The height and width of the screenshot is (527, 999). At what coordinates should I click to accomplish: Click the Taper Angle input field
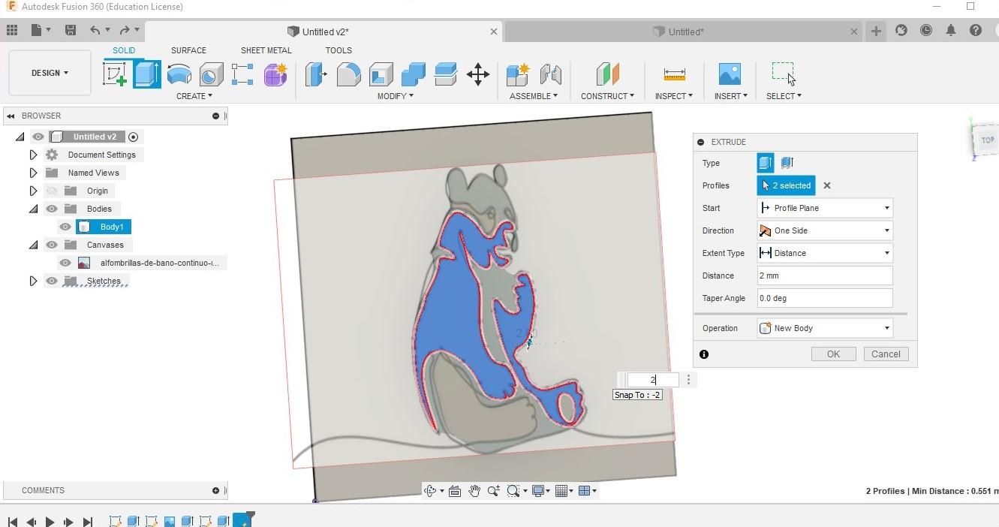click(x=825, y=298)
